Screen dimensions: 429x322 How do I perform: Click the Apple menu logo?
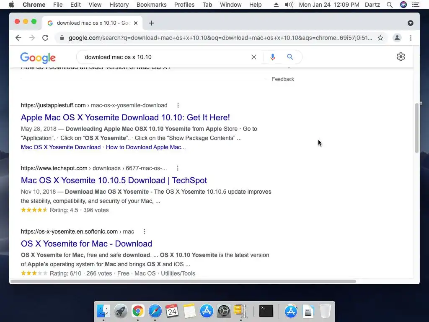[11, 5]
